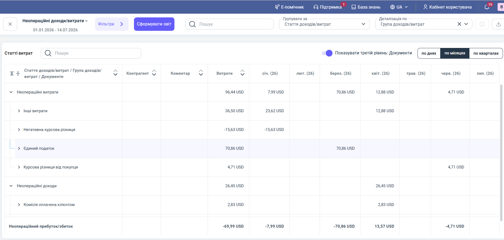
Task: Open Фільтри panel button
Action: (x=112, y=24)
